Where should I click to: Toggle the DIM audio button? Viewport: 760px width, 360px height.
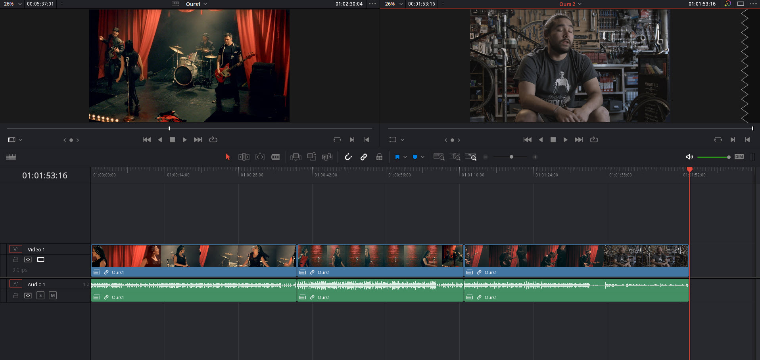click(x=739, y=157)
